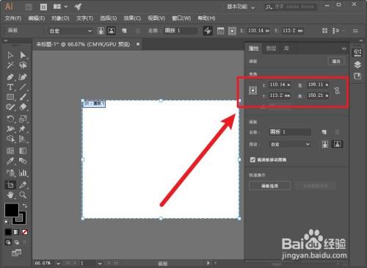This screenshot has width=367, height=268.
Task: Select the Blend tool
Action: tap(23, 161)
